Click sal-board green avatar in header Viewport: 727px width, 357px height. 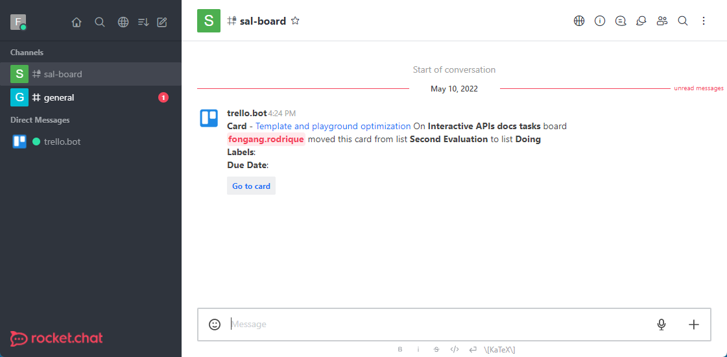pyautogui.click(x=209, y=21)
